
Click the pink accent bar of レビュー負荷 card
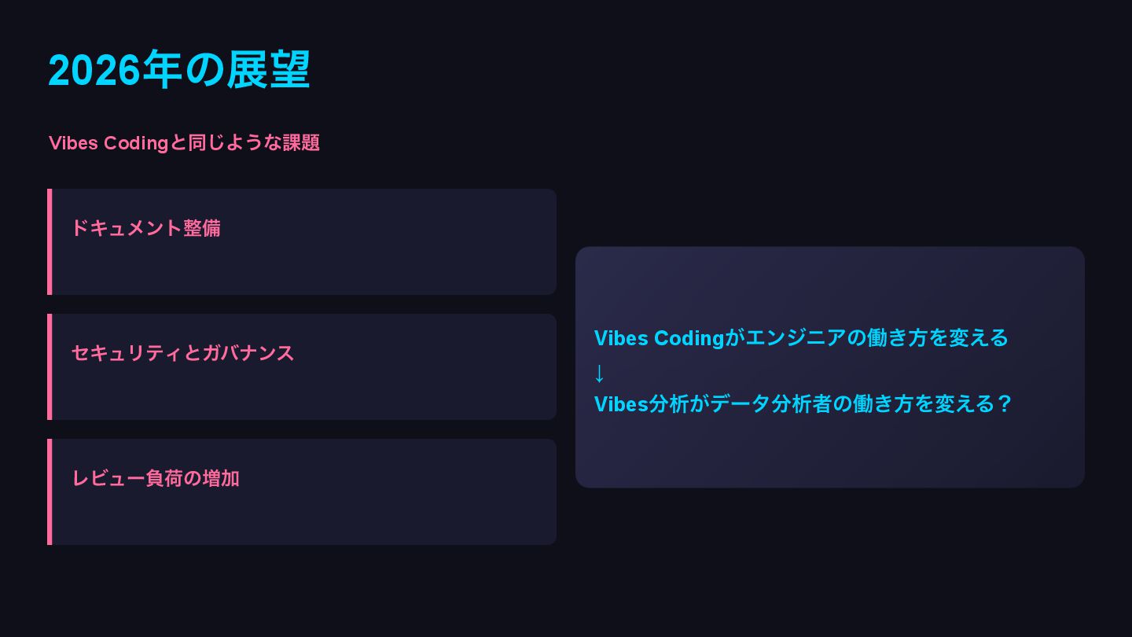(50, 492)
